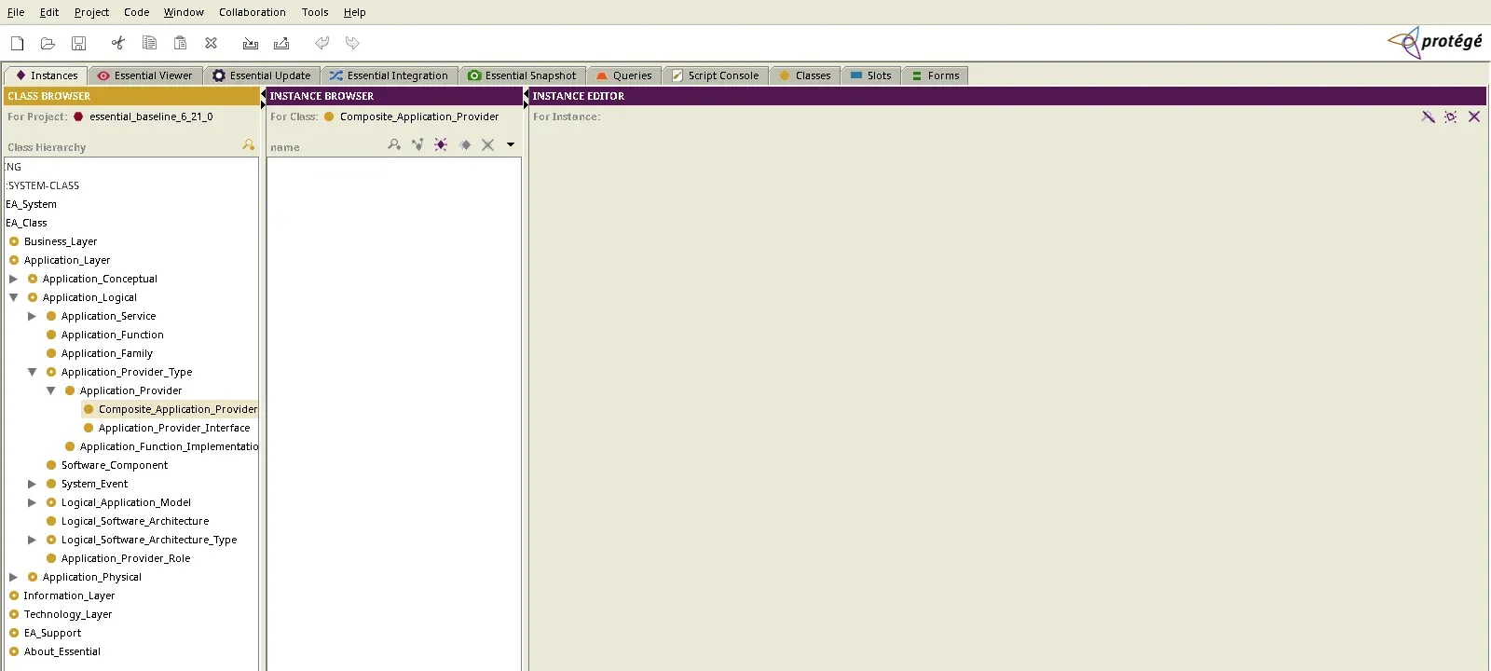The width and height of the screenshot is (1491, 671).
Task: Open the Queries tab
Action: pyautogui.click(x=624, y=75)
